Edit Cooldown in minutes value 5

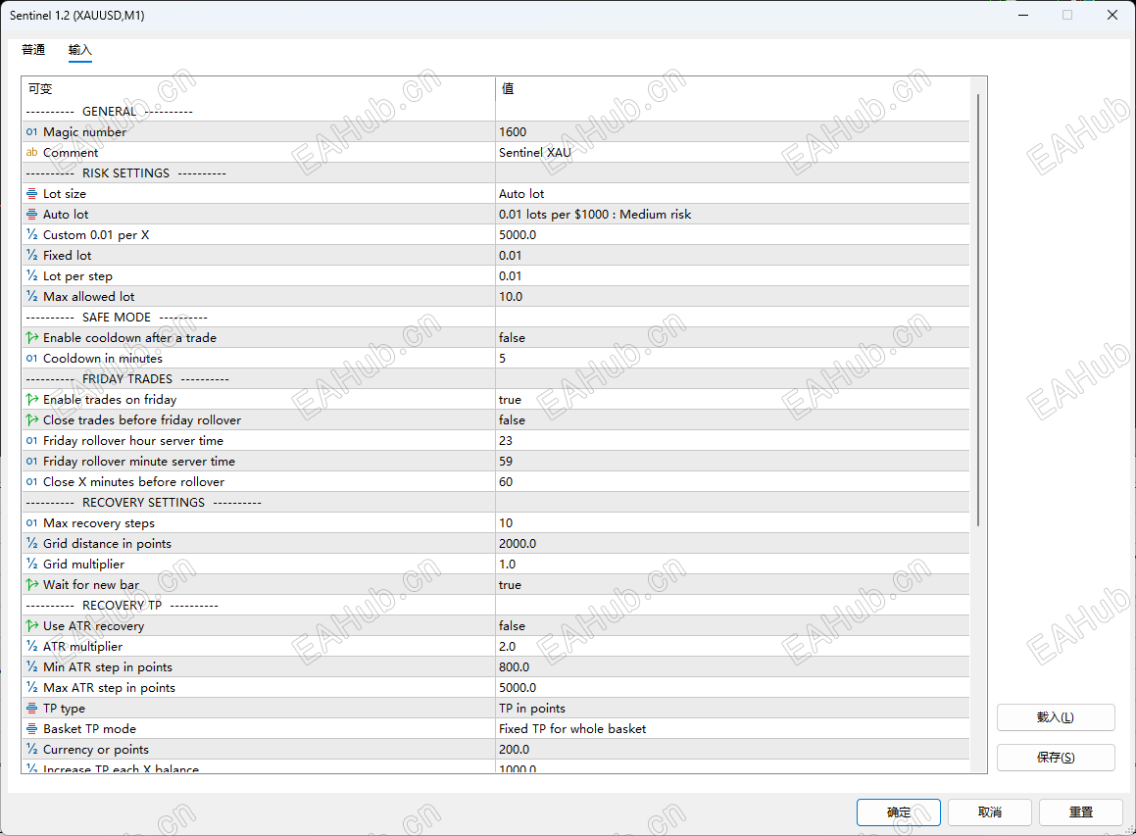pyautogui.click(x=732, y=358)
